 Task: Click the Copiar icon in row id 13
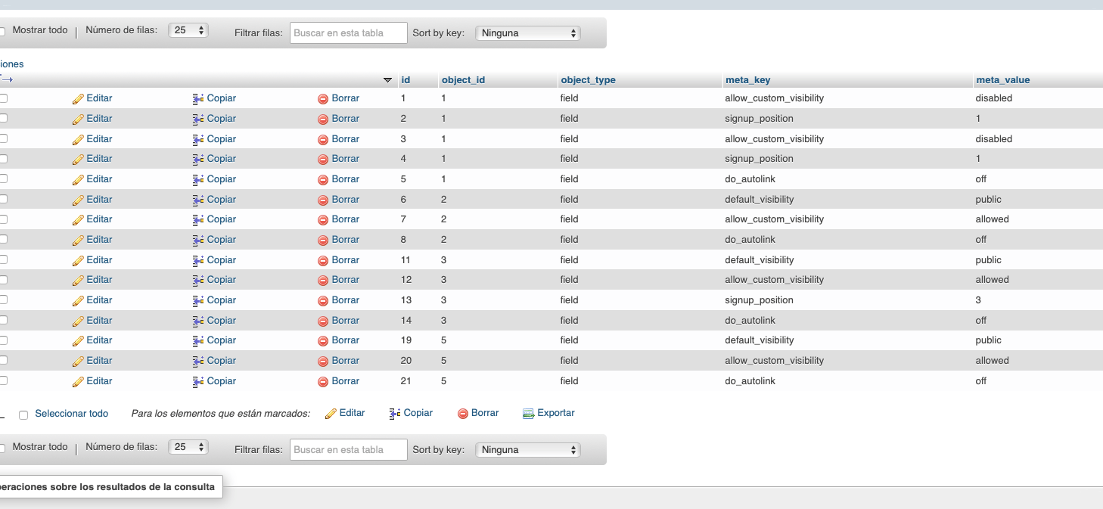pyautogui.click(x=199, y=300)
